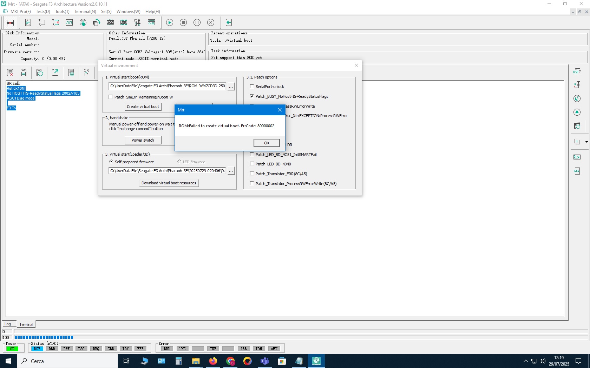This screenshot has height=368, width=590.
Task: Click the T/R icon with red X
Action: [x=55, y=22]
